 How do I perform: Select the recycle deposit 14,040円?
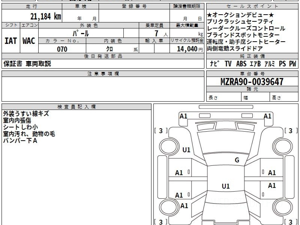point(190,49)
